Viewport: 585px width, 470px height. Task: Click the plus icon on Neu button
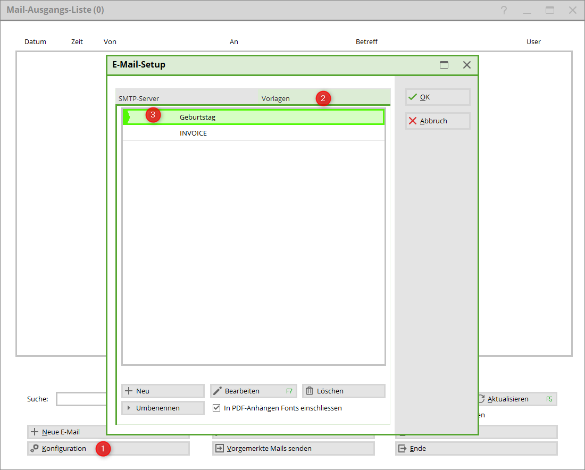point(128,391)
